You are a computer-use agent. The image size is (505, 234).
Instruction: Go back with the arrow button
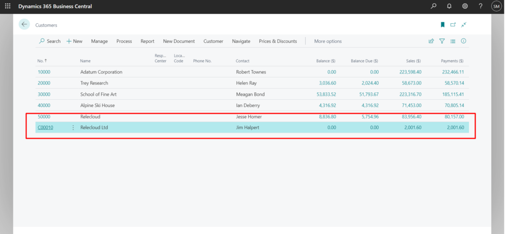click(24, 25)
